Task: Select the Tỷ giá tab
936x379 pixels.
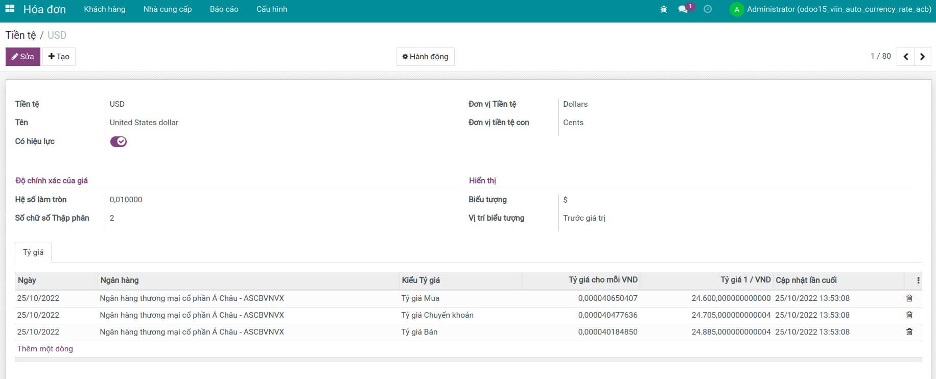Action: pyautogui.click(x=33, y=252)
